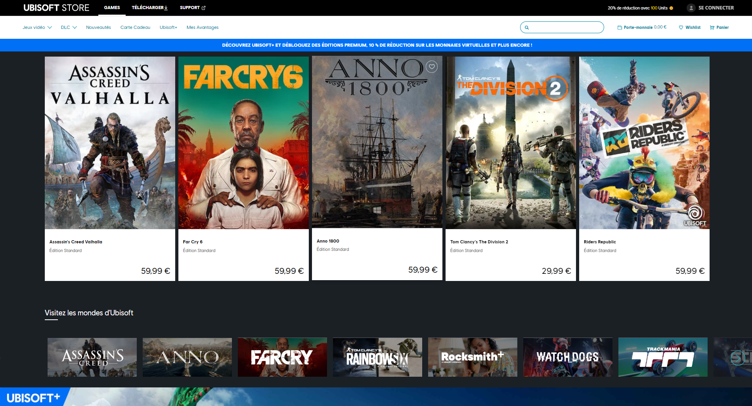
Task: Open the Télécharger menu item
Action: click(149, 8)
